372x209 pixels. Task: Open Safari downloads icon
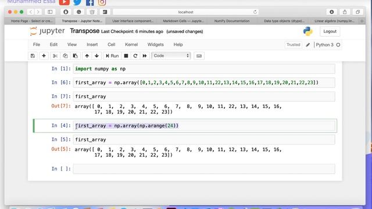(332, 12)
